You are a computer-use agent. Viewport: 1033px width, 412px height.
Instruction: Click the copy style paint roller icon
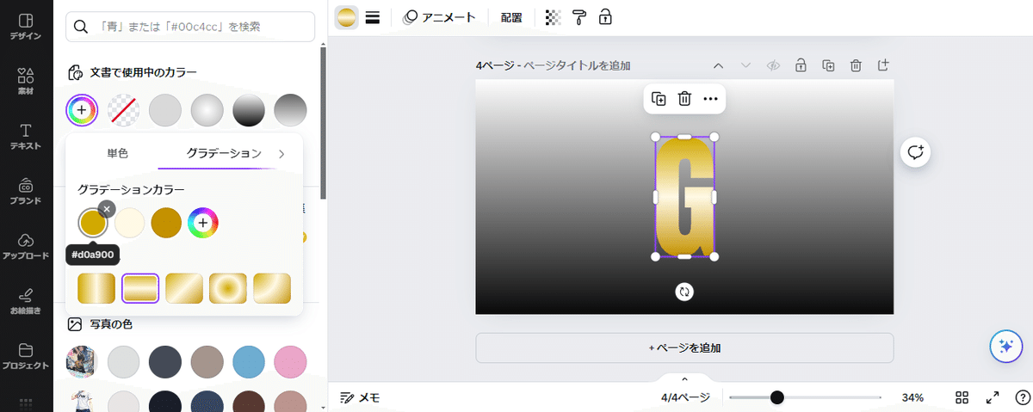coord(579,17)
